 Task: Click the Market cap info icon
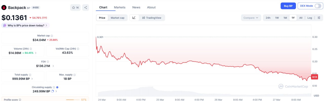[x=52, y=36]
